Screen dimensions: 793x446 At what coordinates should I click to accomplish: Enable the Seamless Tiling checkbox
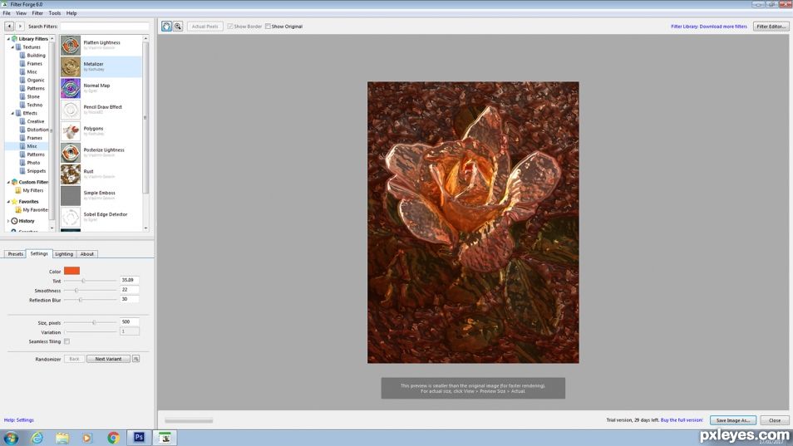[x=66, y=341]
